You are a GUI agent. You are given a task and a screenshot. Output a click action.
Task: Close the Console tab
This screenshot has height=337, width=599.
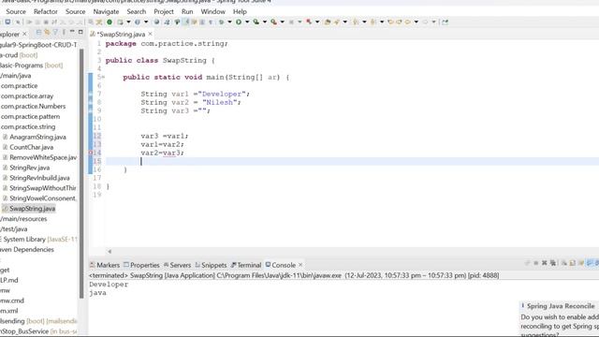click(300, 264)
